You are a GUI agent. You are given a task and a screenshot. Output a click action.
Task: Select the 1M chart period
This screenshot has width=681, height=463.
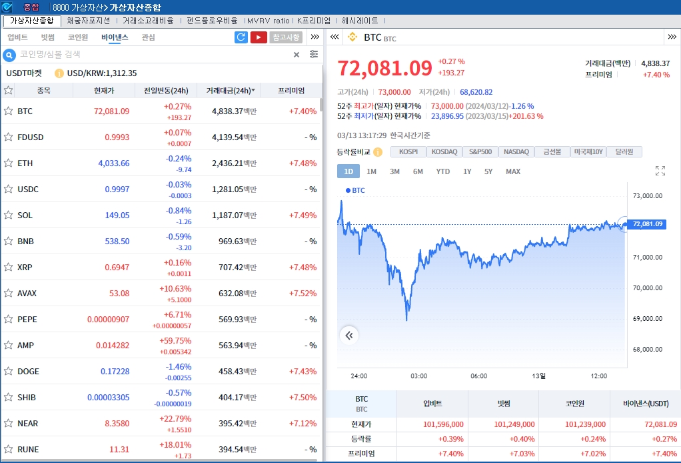[x=372, y=171]
